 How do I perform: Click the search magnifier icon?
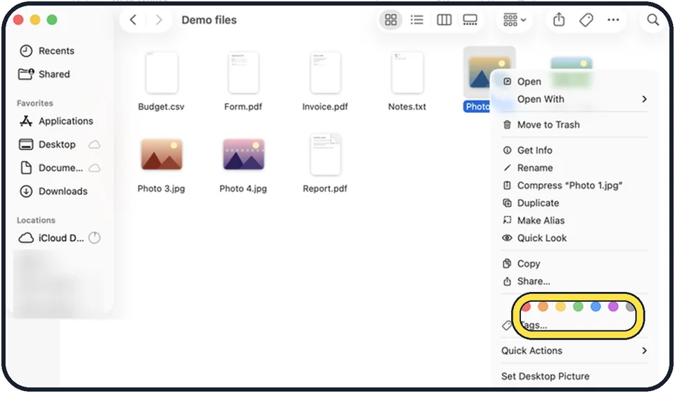pos(652,20)
